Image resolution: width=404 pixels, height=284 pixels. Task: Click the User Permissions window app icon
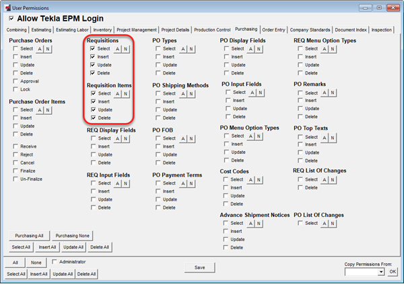point(7,7)
